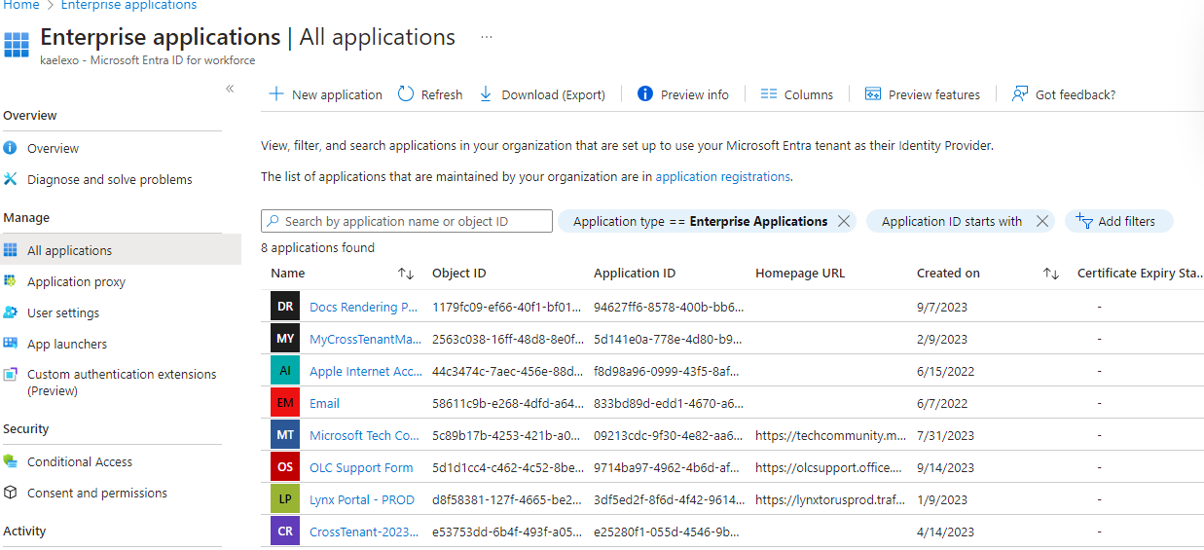Click the Refresh circular arrow icon
Screen dimensions: 1204x550
(405, 94)
